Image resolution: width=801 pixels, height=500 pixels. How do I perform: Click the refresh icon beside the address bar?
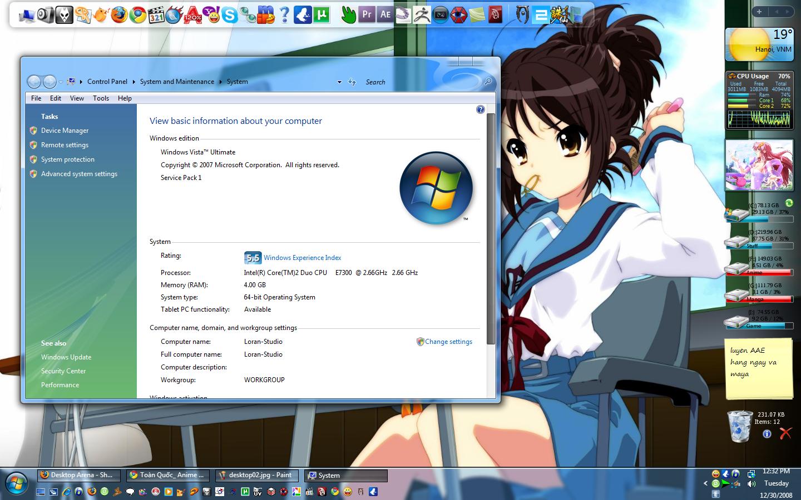point(352,82)
